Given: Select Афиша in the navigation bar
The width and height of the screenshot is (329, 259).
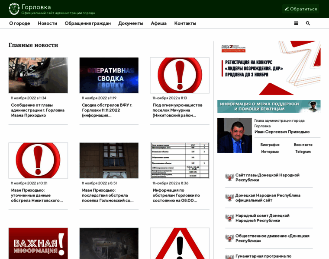Looking at the screenshot, I should tap(158, 23).
